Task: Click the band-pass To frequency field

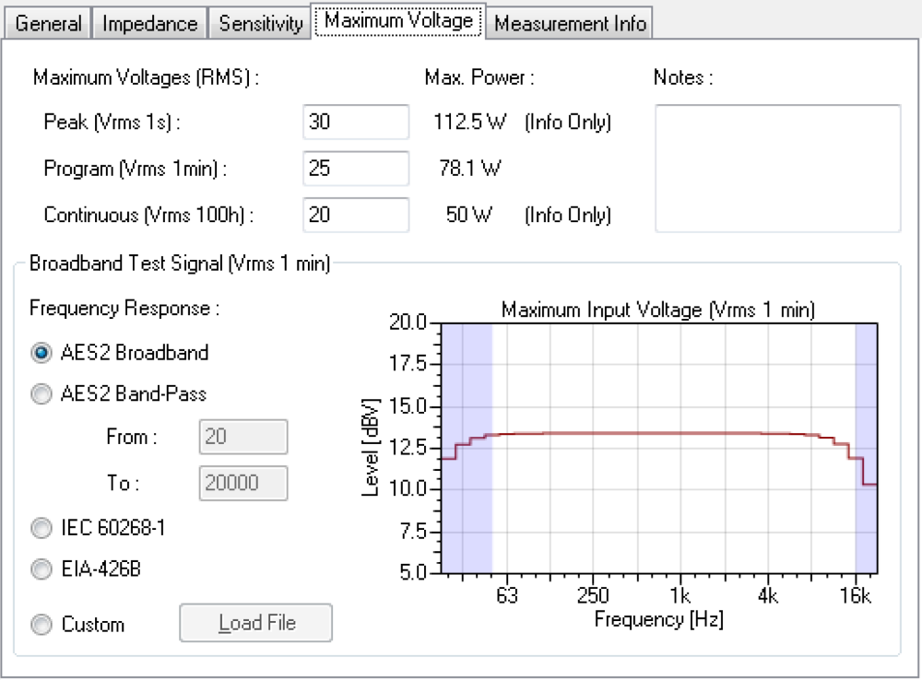Action: point(243,483)
